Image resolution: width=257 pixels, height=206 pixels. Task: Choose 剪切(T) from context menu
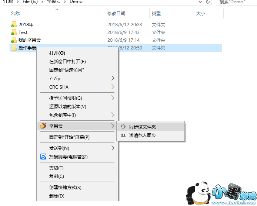[77, 168]
